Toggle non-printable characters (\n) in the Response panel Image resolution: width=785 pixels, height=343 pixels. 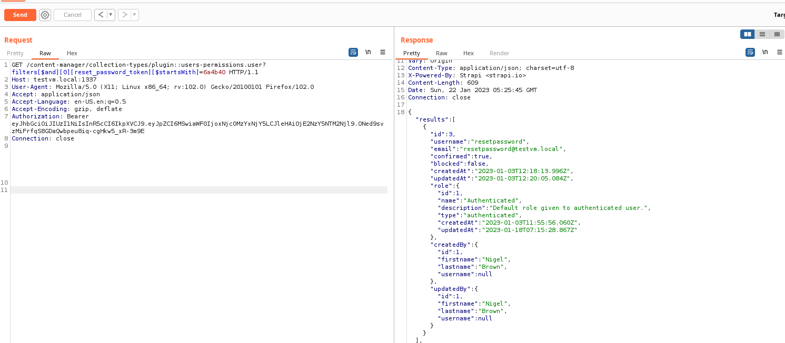pyautogui.click(x=765, y=52)
